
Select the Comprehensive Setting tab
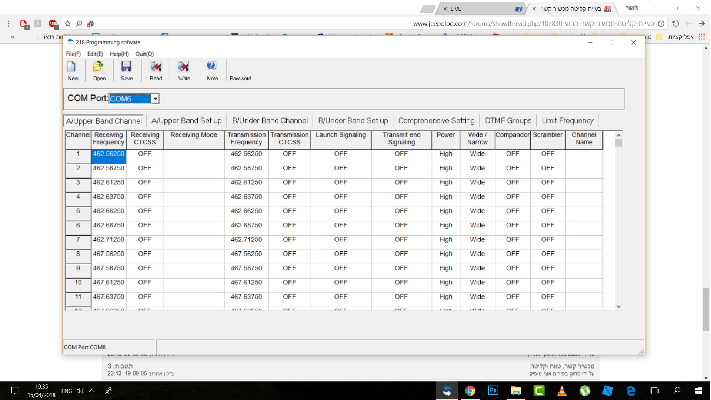click(x=436, y=121)
